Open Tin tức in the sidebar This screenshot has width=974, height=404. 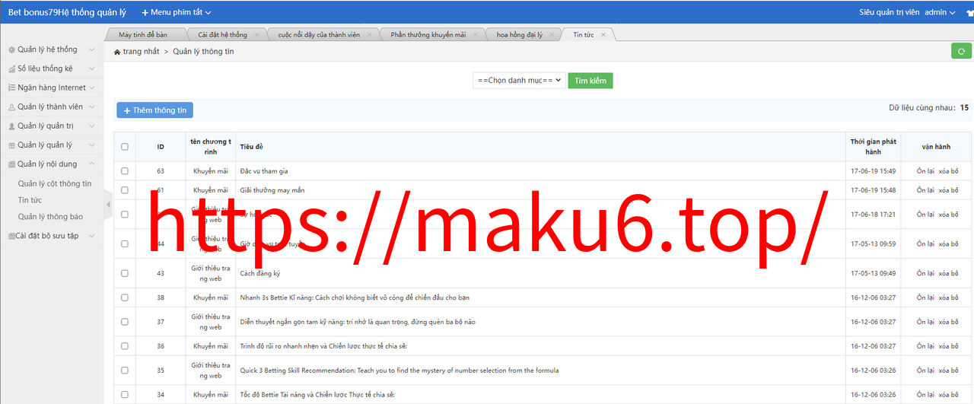[30, 200]
